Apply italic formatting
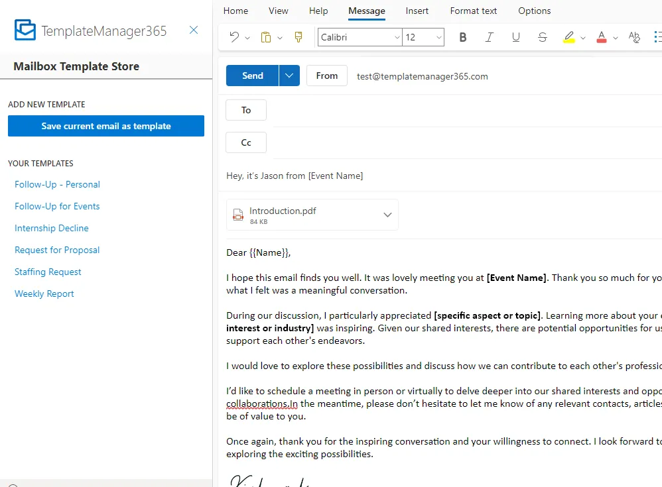The image size is (662, 487). 489,37
